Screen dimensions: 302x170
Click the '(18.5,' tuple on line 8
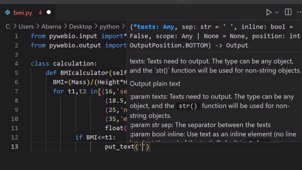click(x=116, y=101)
